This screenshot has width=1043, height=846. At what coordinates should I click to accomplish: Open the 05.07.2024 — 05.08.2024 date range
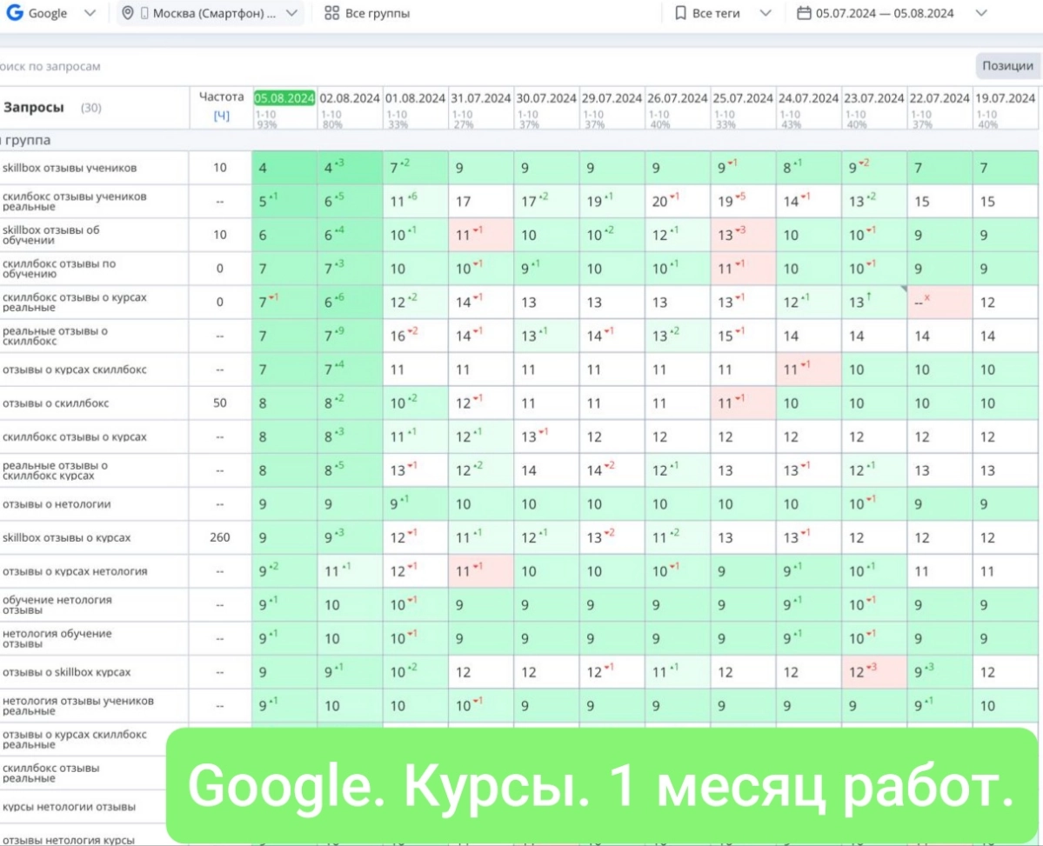click(x=885, y=13)
